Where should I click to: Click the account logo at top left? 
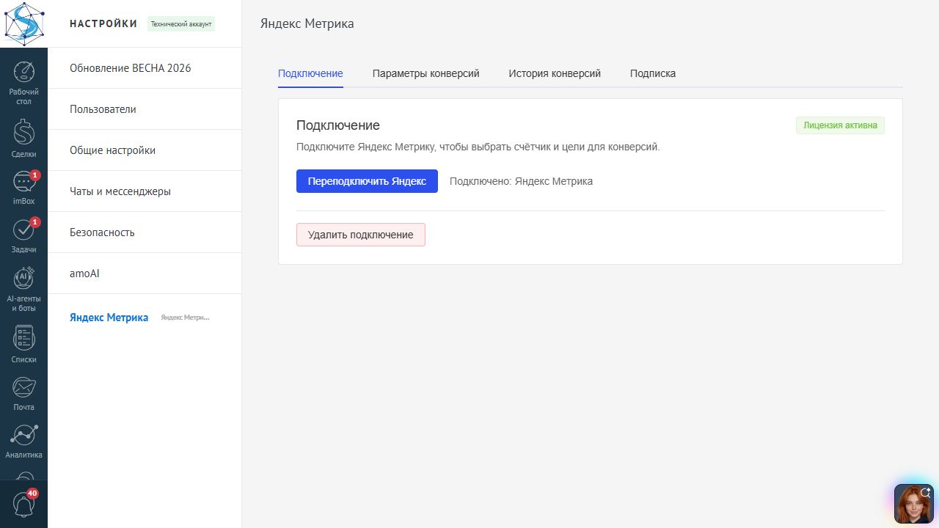pos(23,23)
